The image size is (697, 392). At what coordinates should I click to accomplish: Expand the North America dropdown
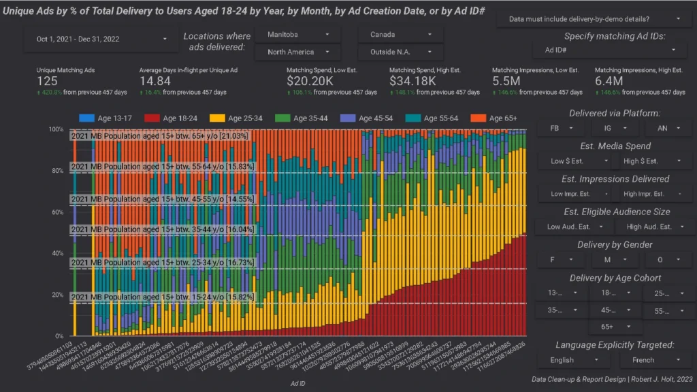(297, 52)
